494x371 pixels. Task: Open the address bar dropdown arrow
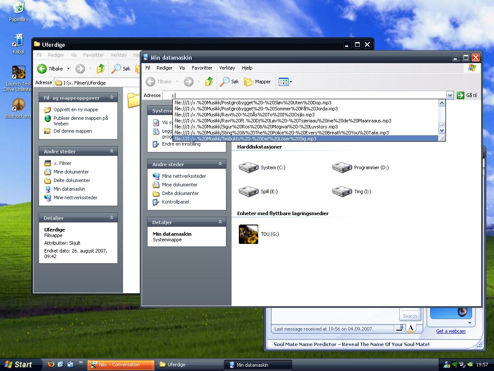coord(450,95)
